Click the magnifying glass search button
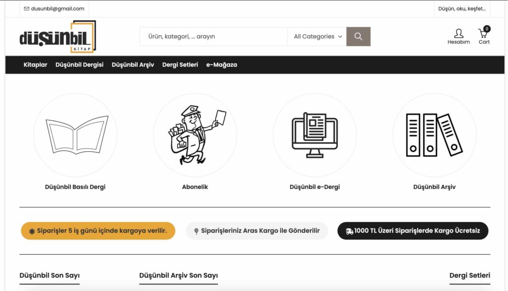 click(358, 36)
